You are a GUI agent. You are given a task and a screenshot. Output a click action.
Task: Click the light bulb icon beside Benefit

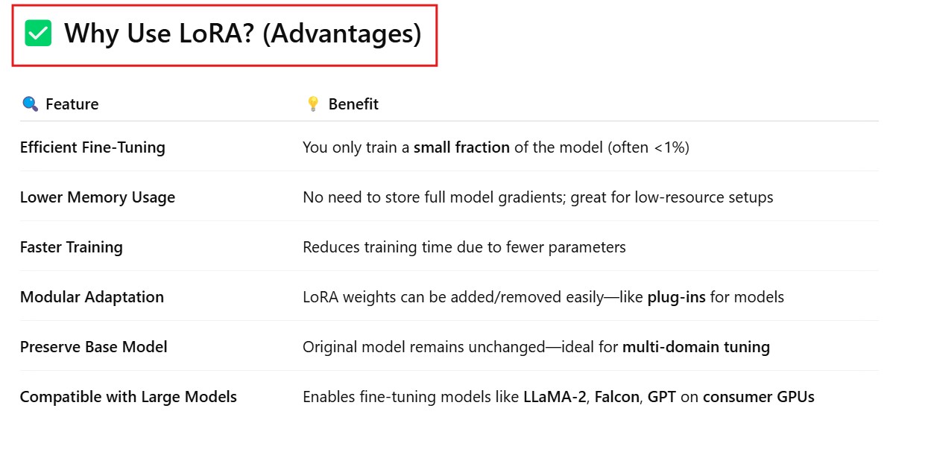tap(313, 104)
